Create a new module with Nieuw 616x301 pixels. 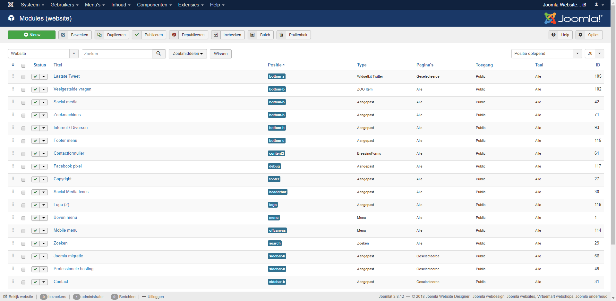pos(31,35)
